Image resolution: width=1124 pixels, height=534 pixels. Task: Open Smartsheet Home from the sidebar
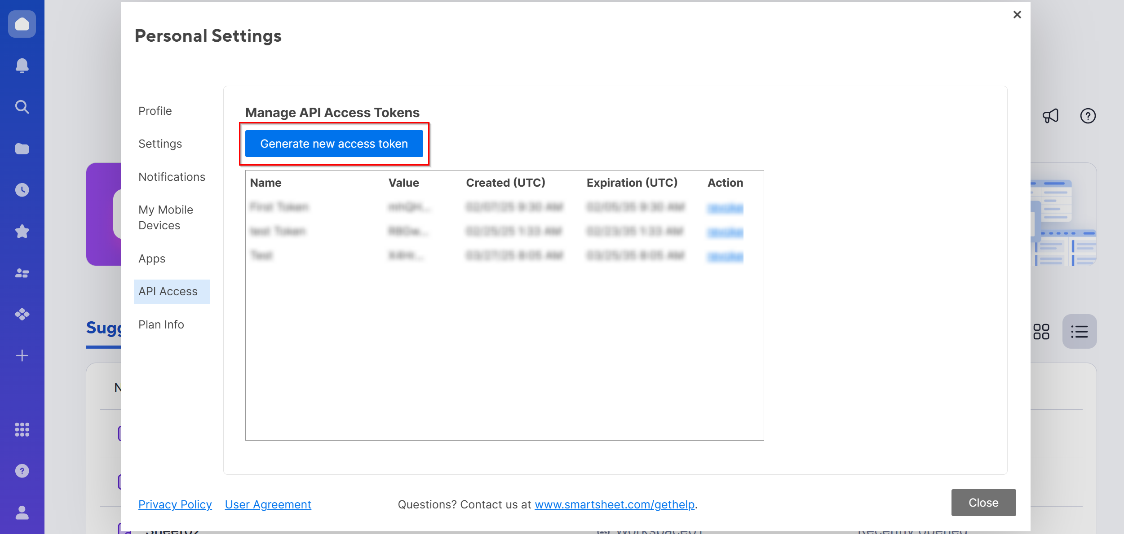(22, 24)
